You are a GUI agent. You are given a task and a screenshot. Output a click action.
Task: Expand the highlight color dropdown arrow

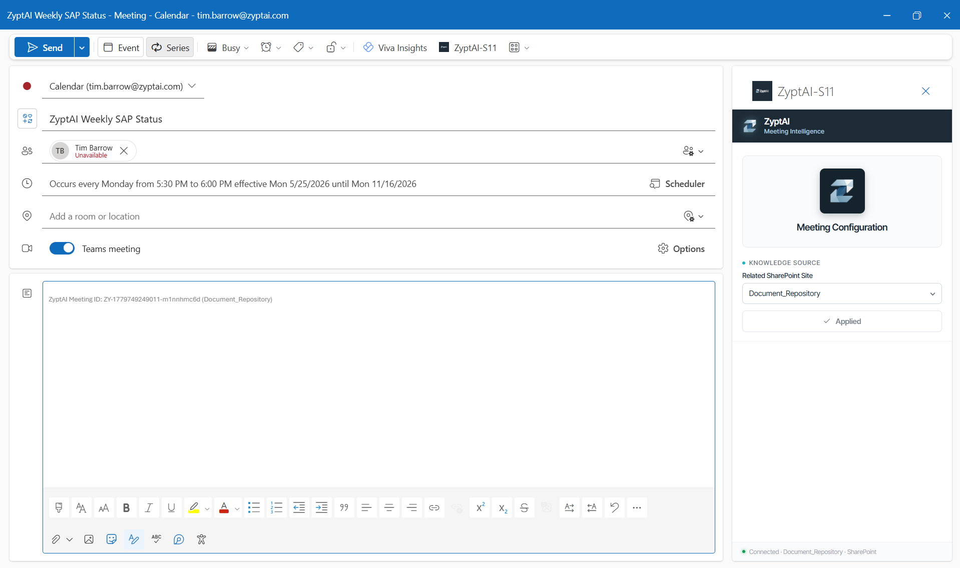point(207,509)
